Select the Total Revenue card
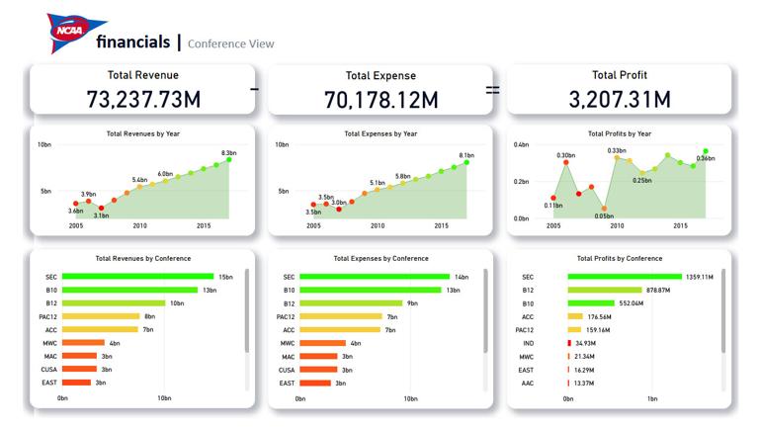 [142, 90]
